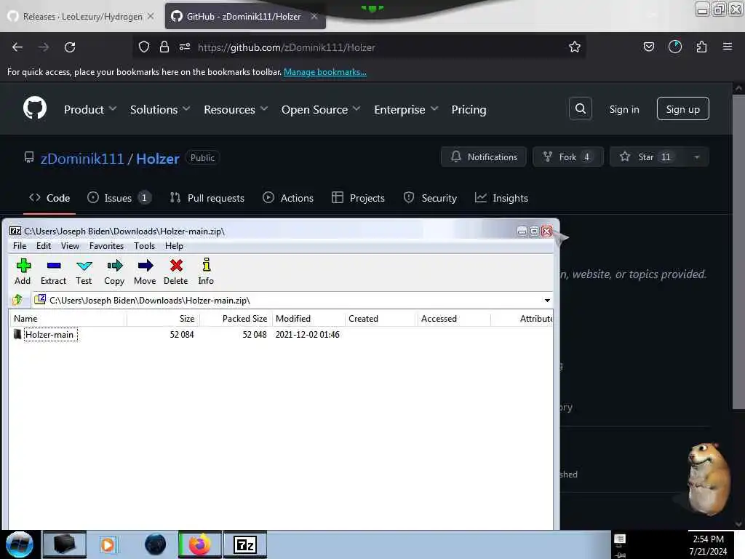Open site permissions icon in address bar
Screen dimensions: 745x559
185,47
